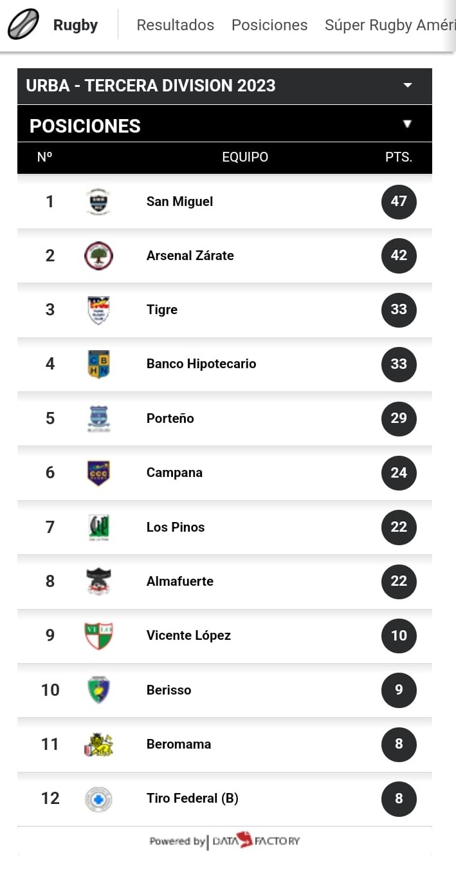The width and height of the screenshot is (456, 869).
Task: Click the Berisso club shield
Action: [x=98, y=690]
